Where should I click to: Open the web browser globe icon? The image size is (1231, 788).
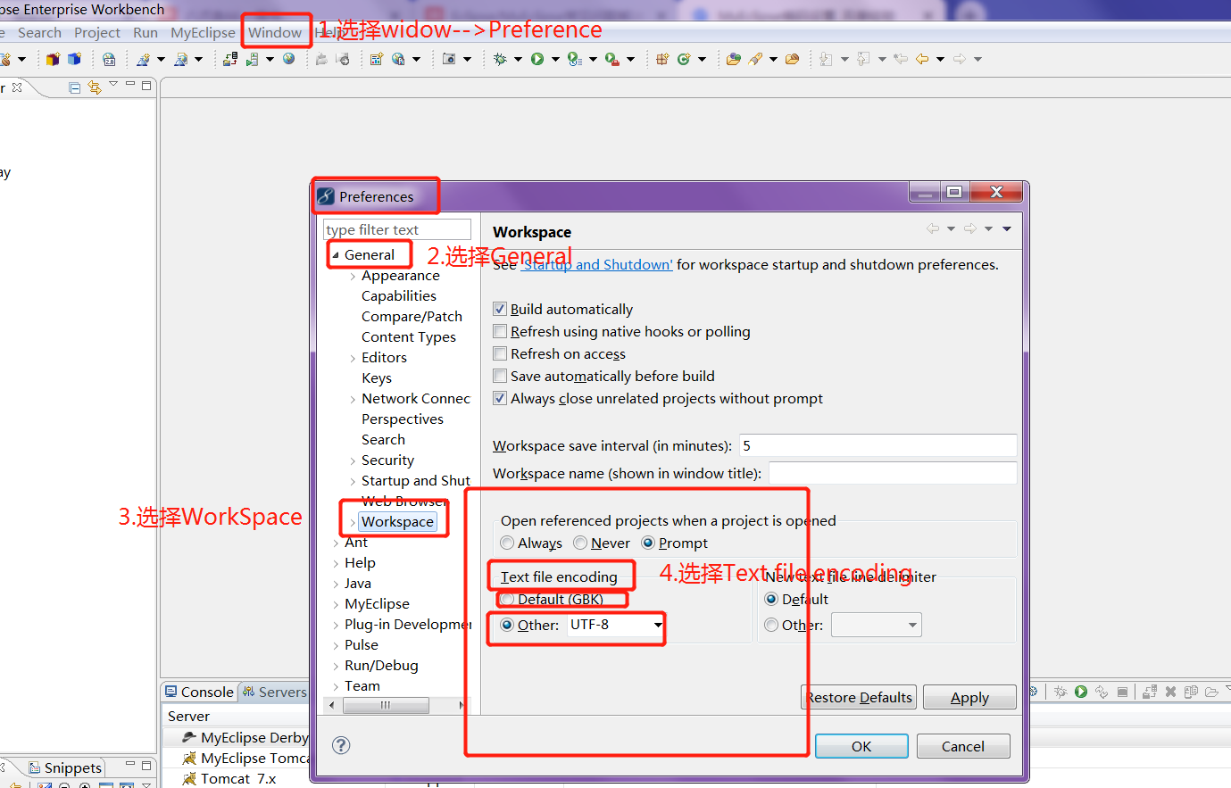click(x=289, y=59)
